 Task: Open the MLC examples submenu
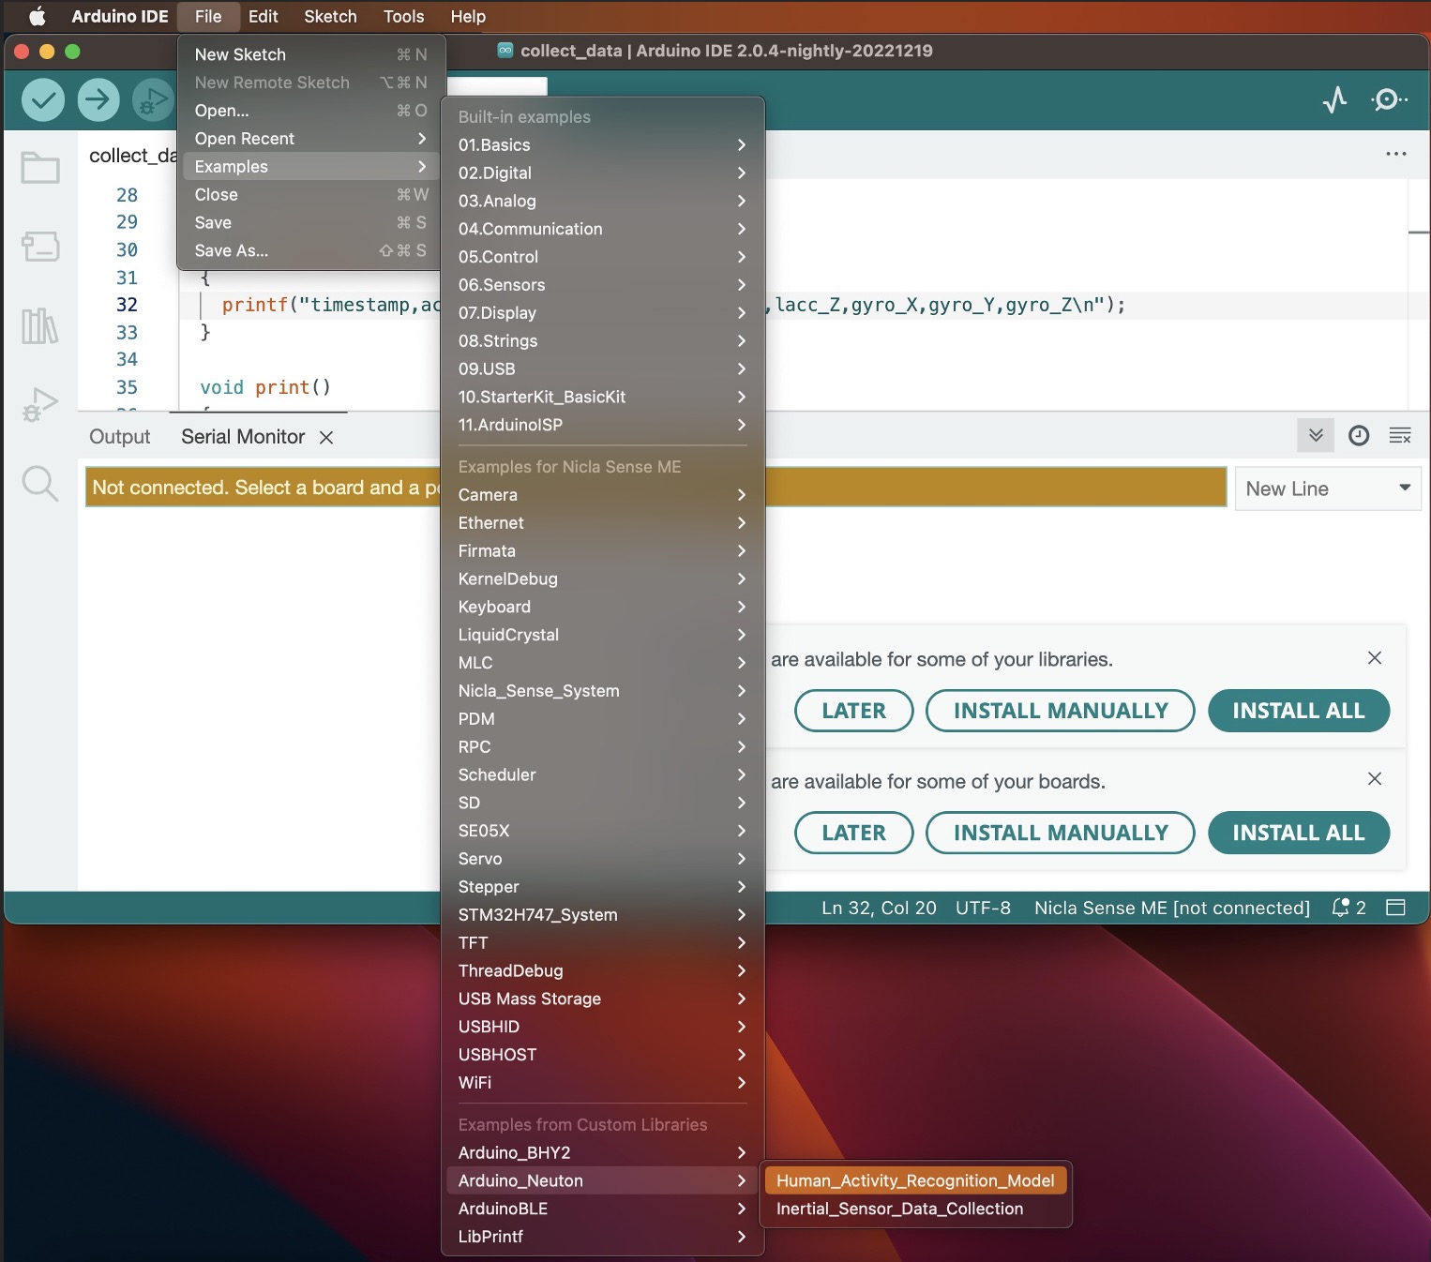602,663
